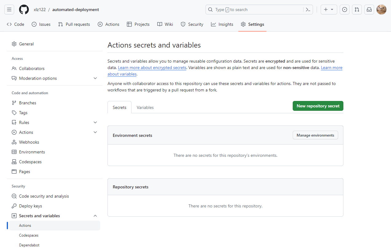This screenshot has width=391, height=251.
Task: Go to Webhooks settings text
Action: pos(29,142)
